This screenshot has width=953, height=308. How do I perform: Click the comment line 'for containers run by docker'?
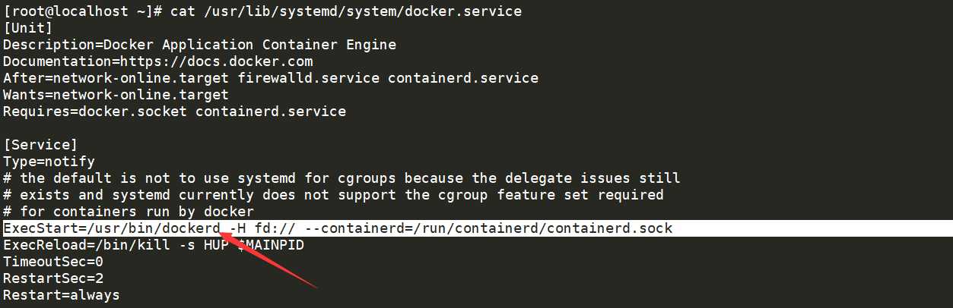(x=129, y=212)
